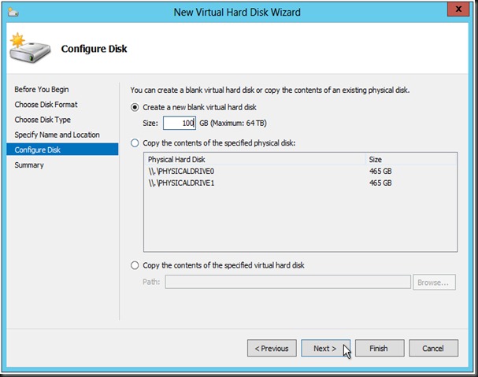The width and height of the screenshot is (478, 377).
Task: Click the Size input field
Action: (x=179, y=123)
